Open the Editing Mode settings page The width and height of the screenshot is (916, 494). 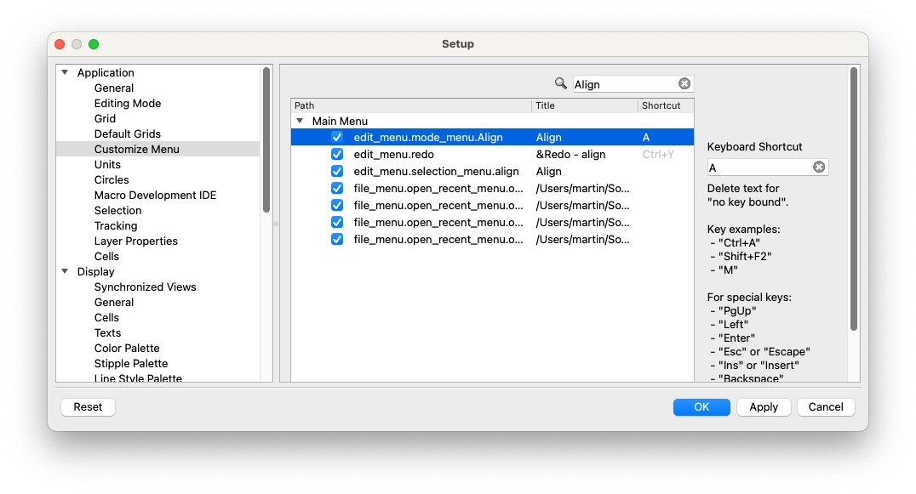point(127,103)
